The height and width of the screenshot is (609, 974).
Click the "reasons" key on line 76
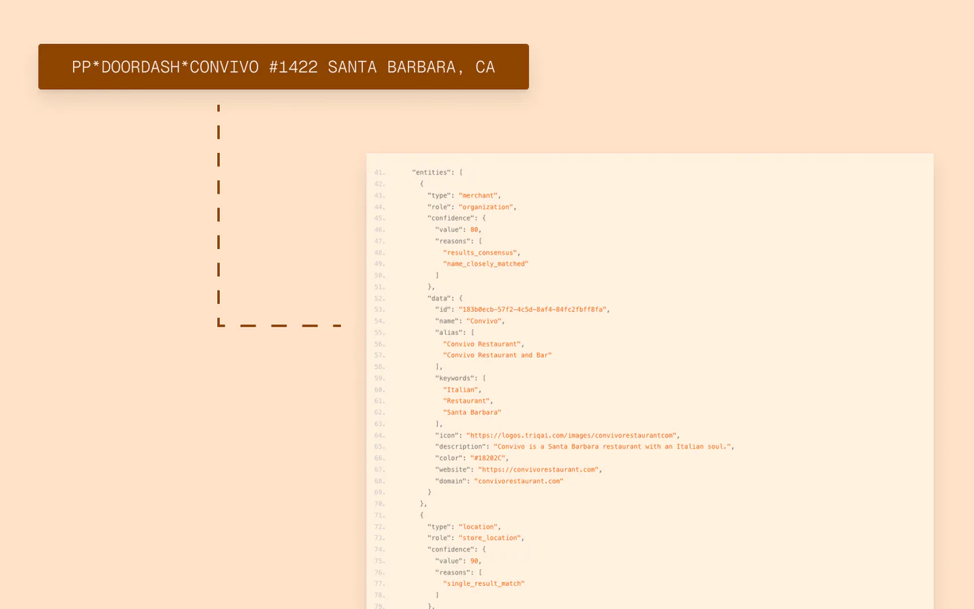pyautogui.click(x=453, y=572)
